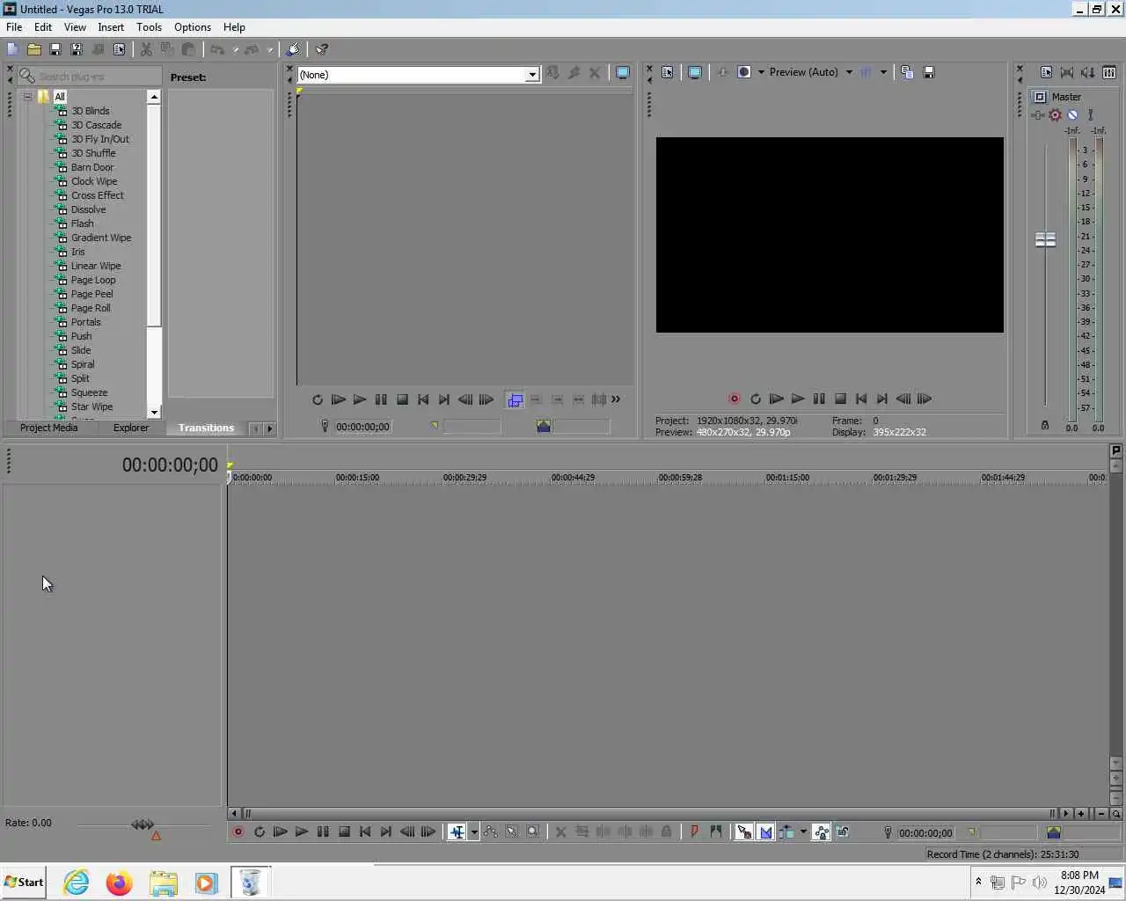Toggle Ignore Event Grouping
The width and height of the screenshot is (1126, 901).
(x=843, y=831)
